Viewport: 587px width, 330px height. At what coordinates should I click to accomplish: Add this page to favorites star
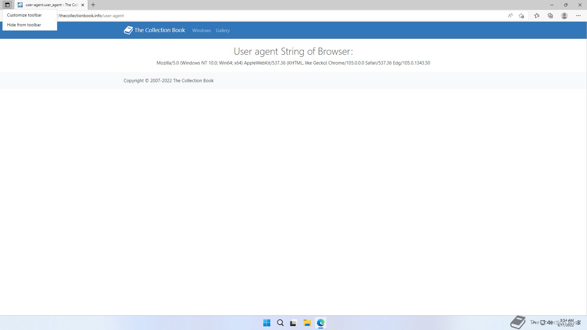pos(522,16)
